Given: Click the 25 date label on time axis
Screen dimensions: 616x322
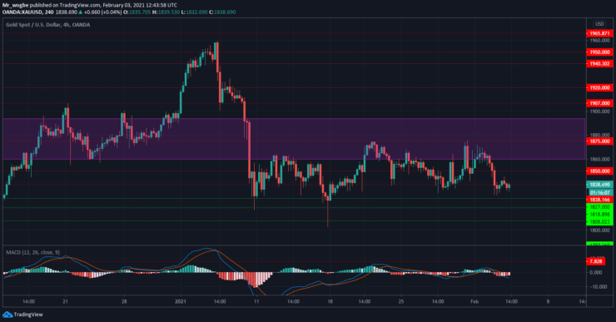Looking at the screenshot, I should (401, 301).
